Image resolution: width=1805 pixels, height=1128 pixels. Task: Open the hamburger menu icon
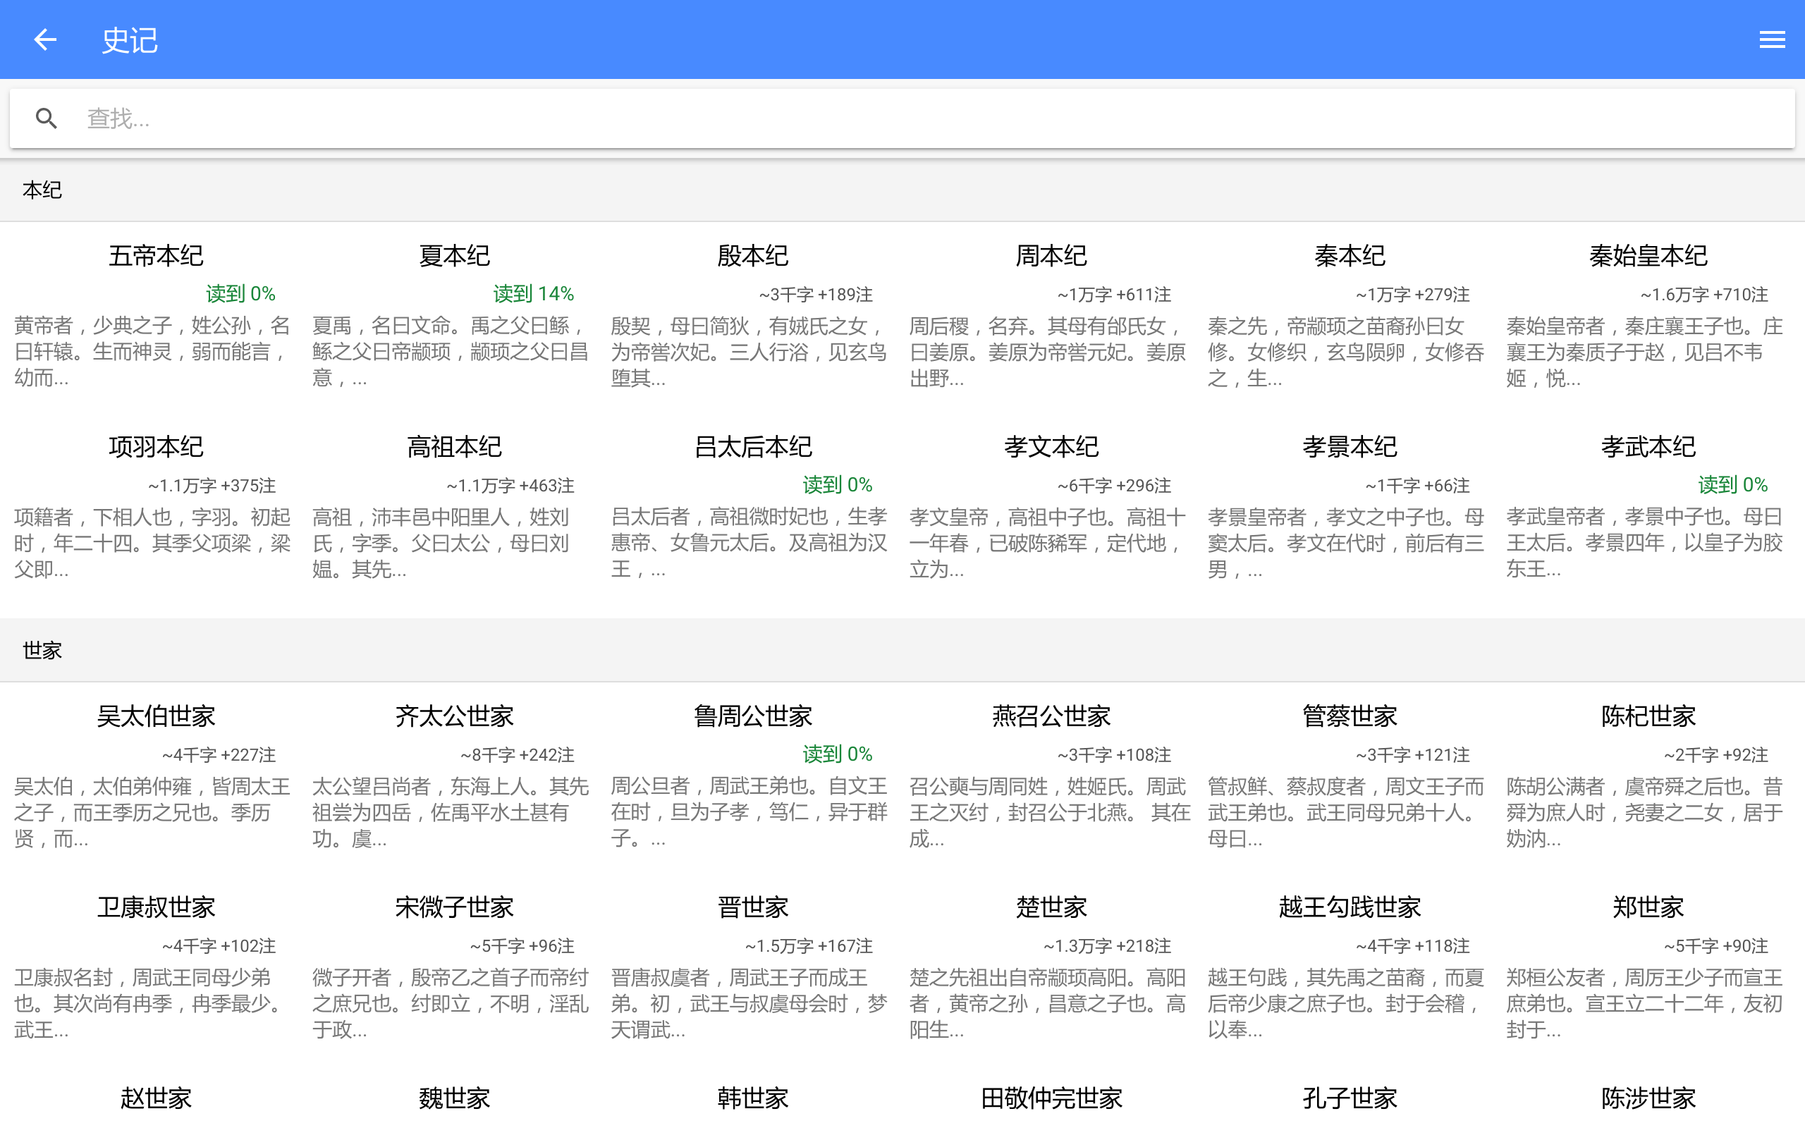point(1771,39)
